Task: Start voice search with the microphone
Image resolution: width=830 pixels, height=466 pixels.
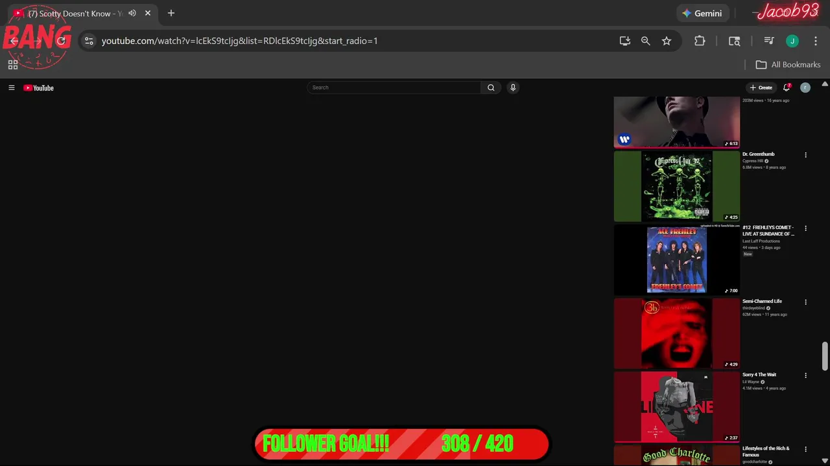Action: 512,87
